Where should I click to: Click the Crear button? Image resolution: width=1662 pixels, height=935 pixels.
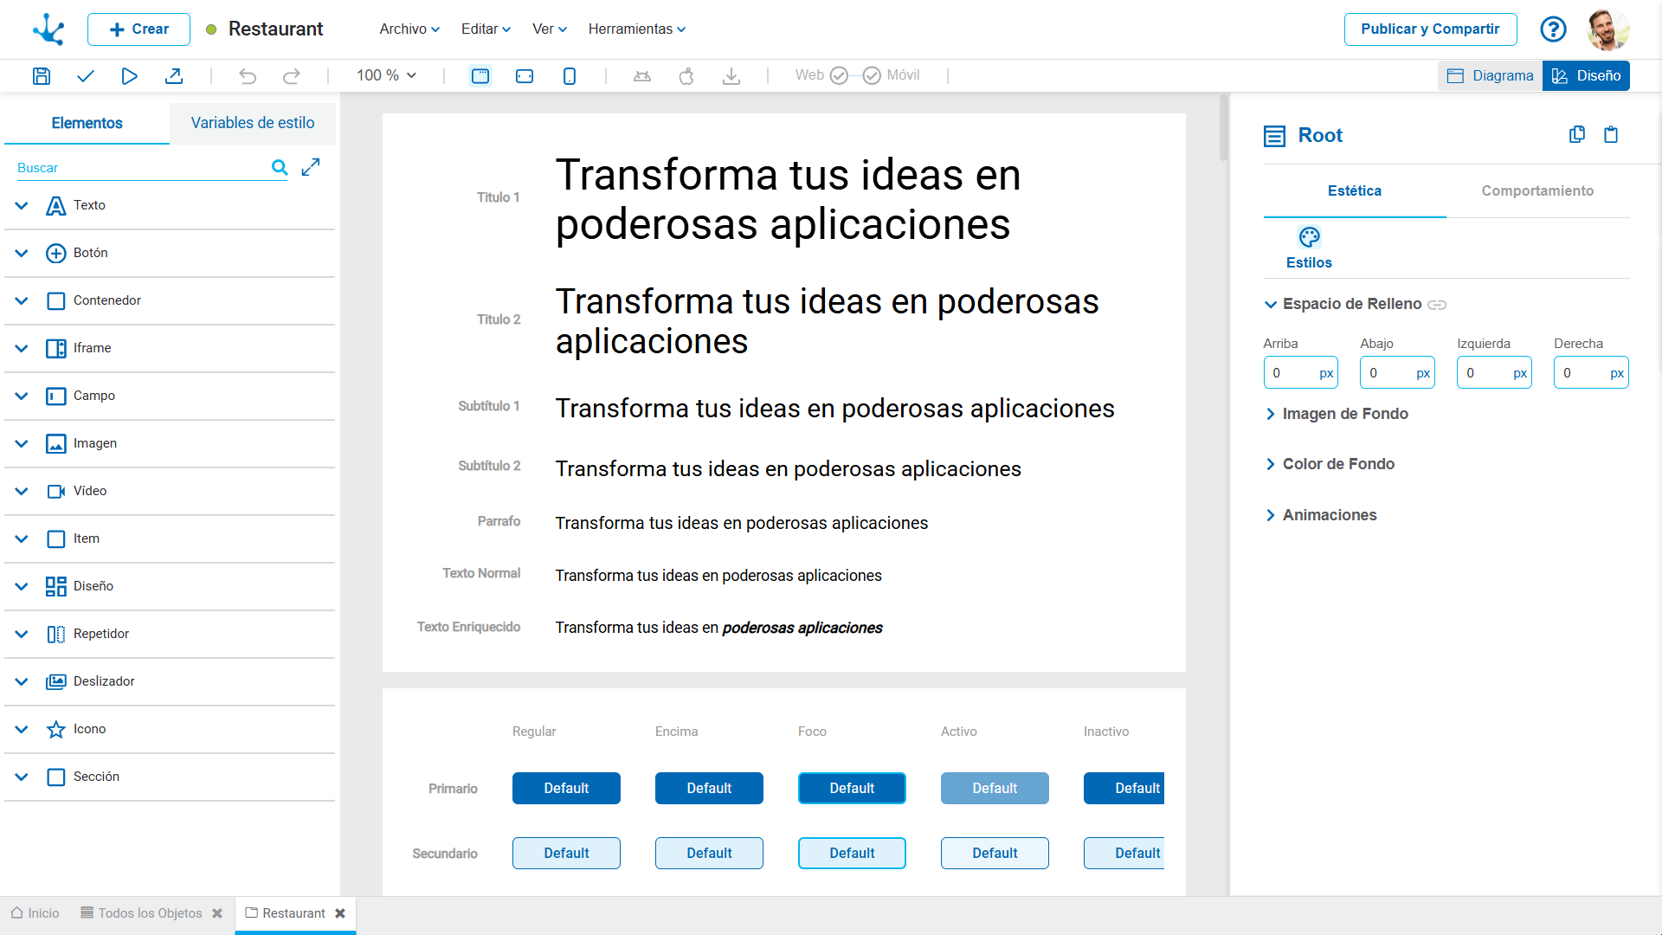pyautogui.click(x=138, y=29)
